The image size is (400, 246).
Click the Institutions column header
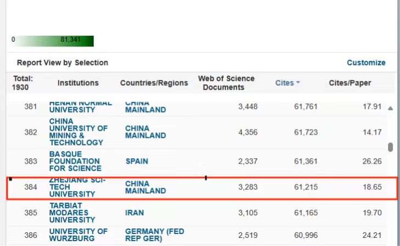point(78,83)
